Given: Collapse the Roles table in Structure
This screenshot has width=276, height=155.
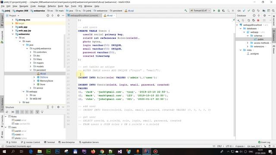Looking at the screenshot, I should 6,117.
